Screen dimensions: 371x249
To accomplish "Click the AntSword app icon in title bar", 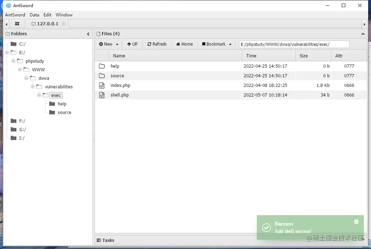I will pyautogui.click(x=9, y=5).
